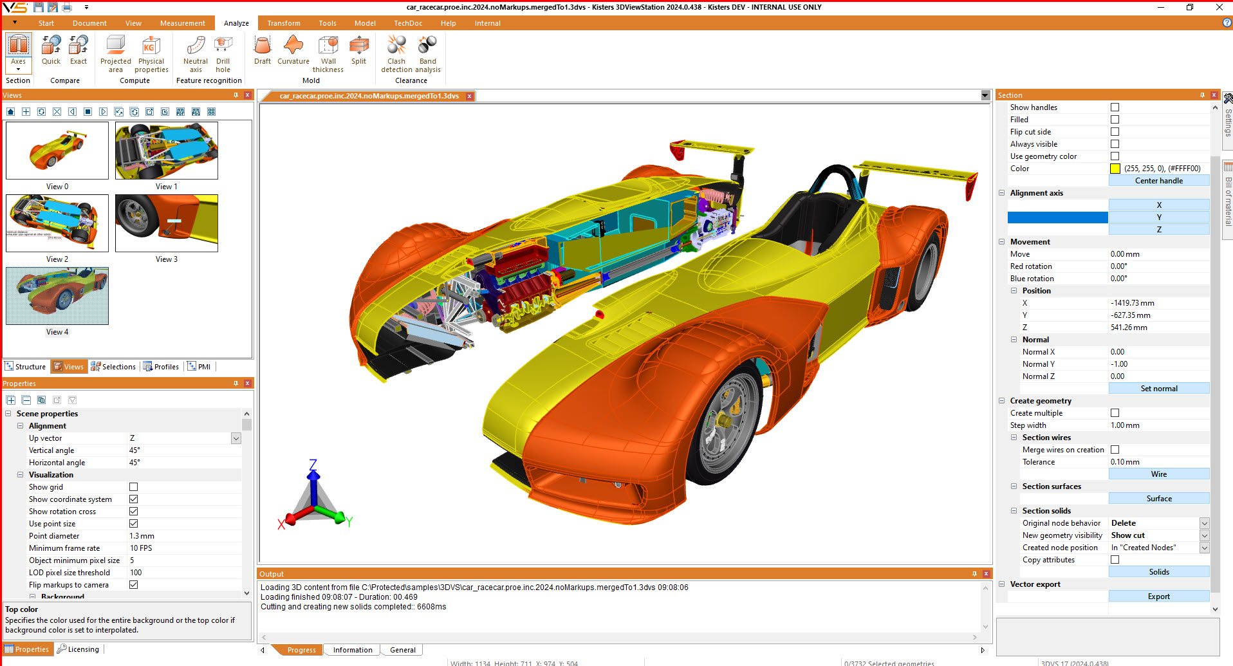Close the Section panel
Viewport: 1233px width, 666px height.
point(1214,95)
